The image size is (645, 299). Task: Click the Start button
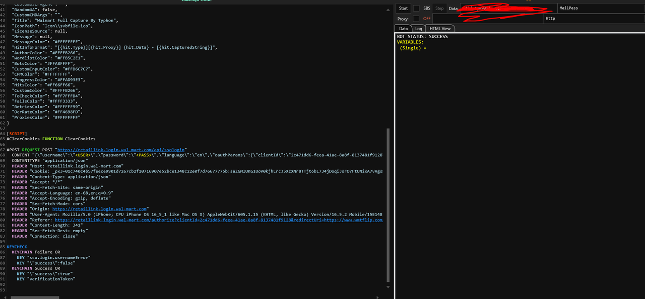click(x=403, y=9)
